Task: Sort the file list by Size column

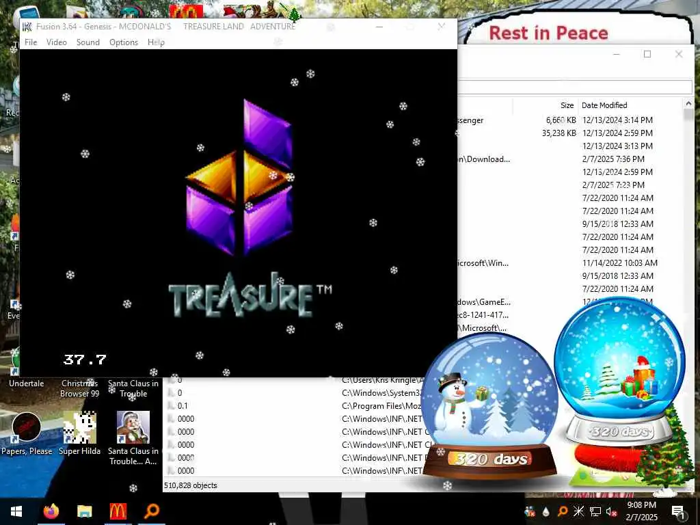Action: (x=567, y=105)
